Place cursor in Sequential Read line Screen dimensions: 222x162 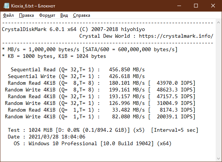78,70
